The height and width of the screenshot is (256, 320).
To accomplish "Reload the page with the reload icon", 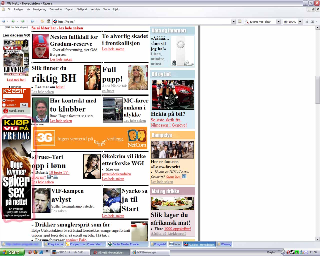I will [42, 21].
